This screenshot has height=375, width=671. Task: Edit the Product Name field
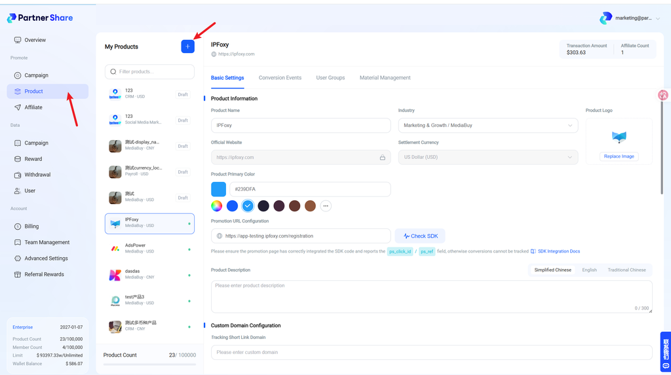click(x=300, y=125)
